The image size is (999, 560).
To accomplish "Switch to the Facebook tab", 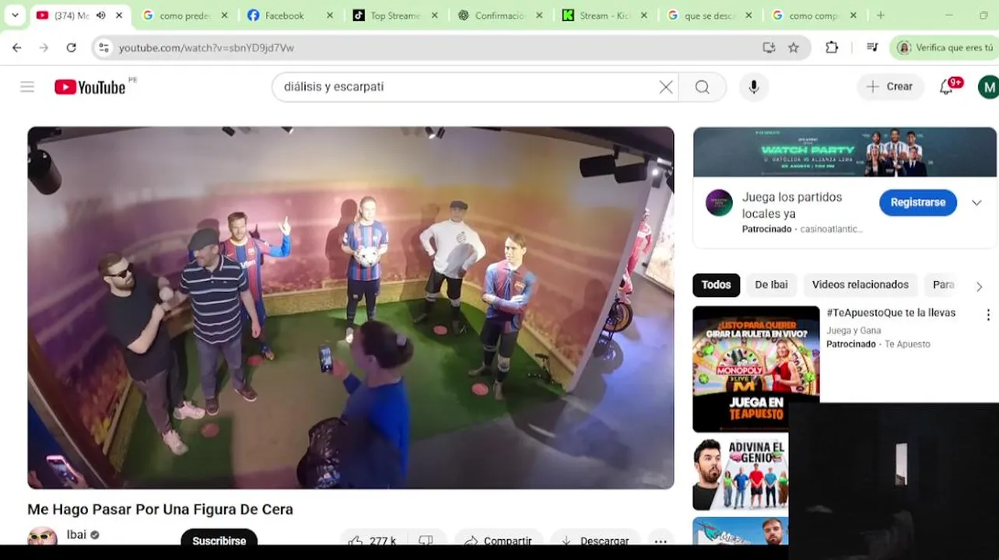I will point(284,16).
